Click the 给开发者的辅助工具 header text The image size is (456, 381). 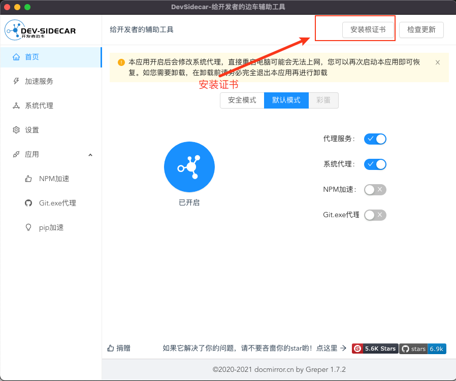click(x=142, y=29)
